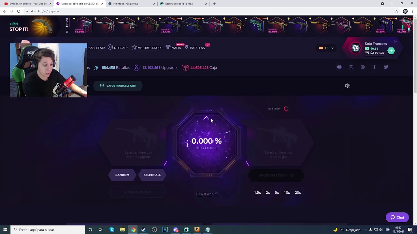This screenshot has height=234, width=417.
Task: Open the Discord social icon
Action: tap(351, 67)
